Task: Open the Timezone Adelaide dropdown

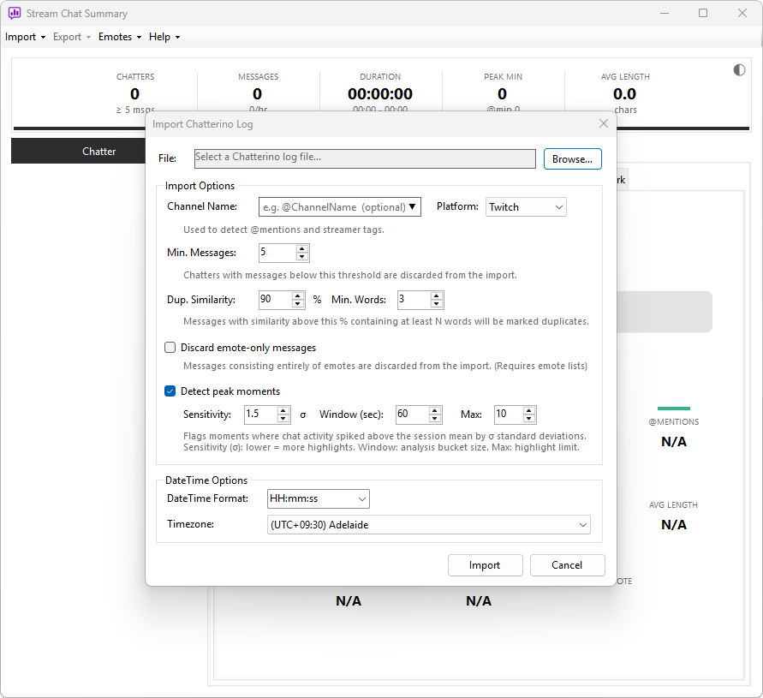Action: pos(429,525)
